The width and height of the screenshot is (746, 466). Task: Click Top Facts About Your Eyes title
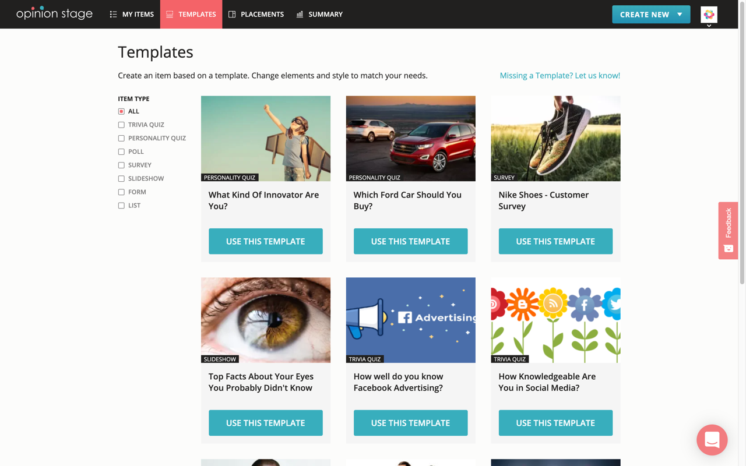pyautogui.click(x=261, y=382)
